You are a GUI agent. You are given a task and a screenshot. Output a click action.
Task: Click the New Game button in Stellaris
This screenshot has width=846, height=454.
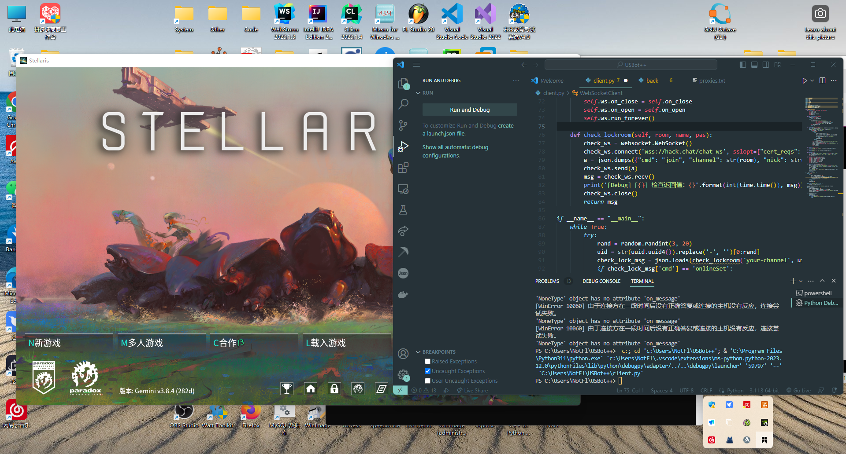point(69,343)
